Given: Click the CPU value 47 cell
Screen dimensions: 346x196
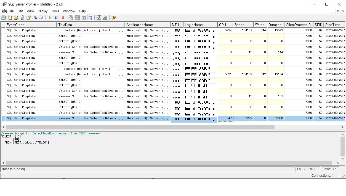Looking at the screenshot, I should 225,118.
